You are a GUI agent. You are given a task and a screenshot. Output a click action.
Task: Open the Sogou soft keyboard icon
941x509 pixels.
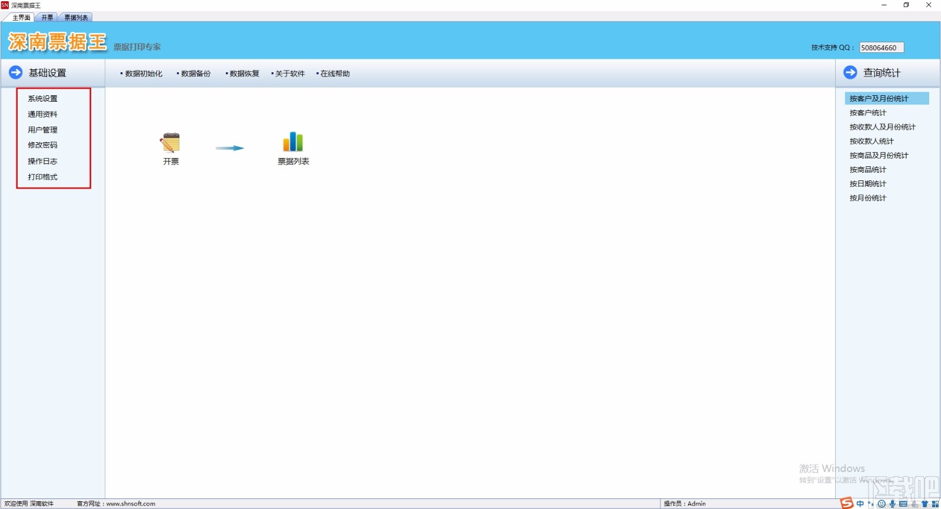coord(903,504)
